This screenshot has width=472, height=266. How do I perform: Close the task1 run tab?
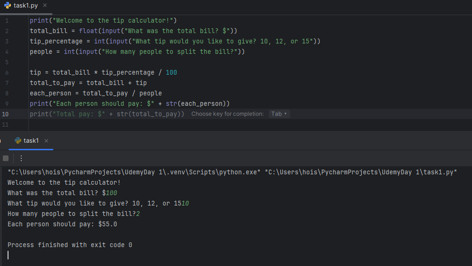point(46,141)
